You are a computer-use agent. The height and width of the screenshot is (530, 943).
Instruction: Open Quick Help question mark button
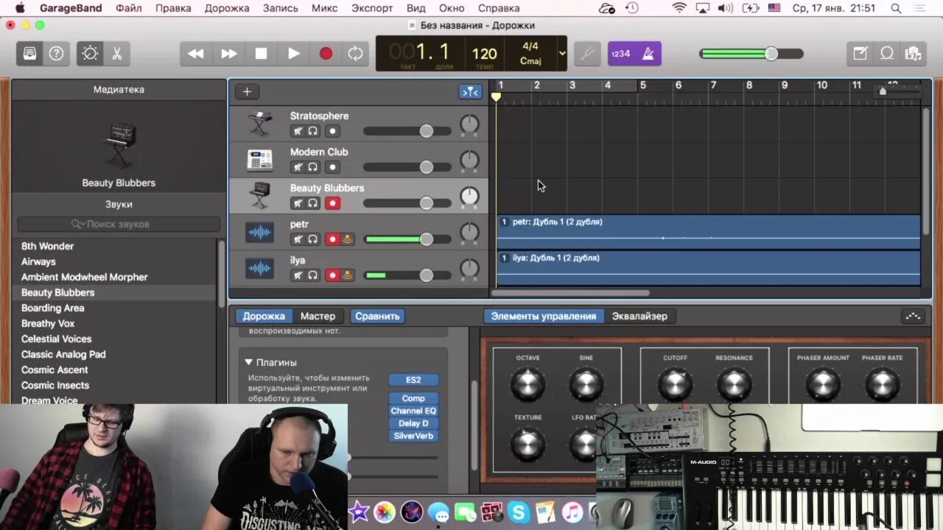click(x=56, y=54)
